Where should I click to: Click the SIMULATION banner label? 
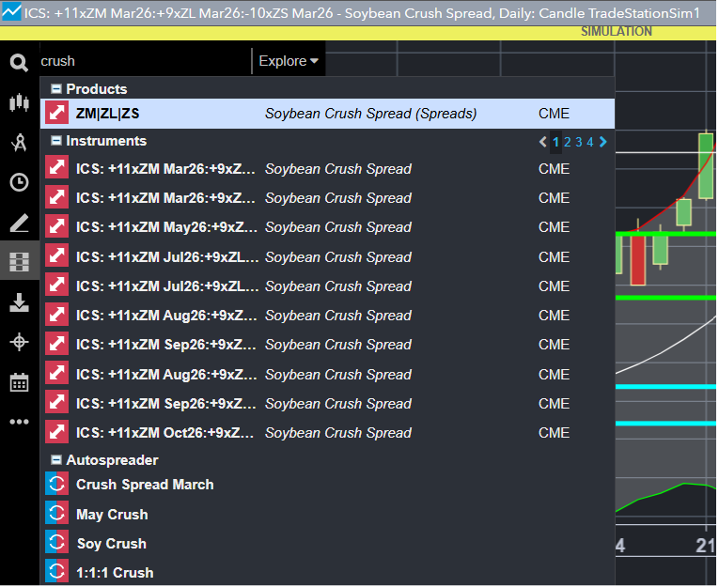pos(617,32)
